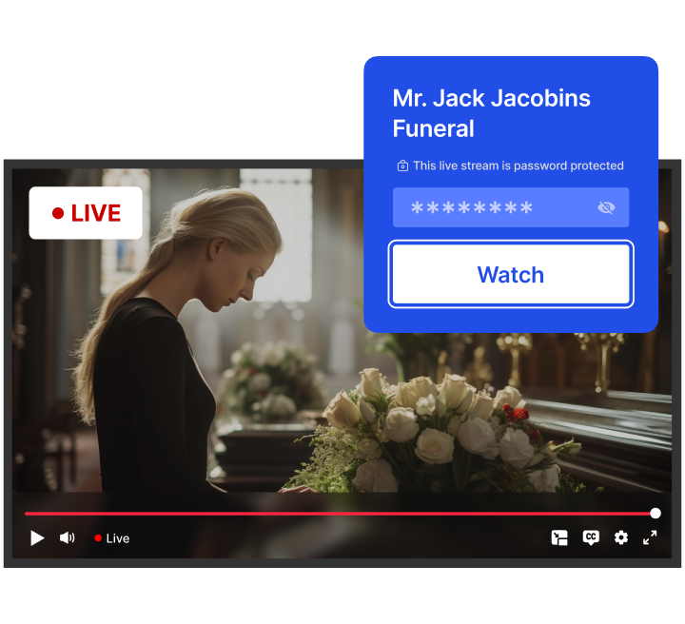
Task: Click the end knob of the progress bar
Action: coord(655,513)
